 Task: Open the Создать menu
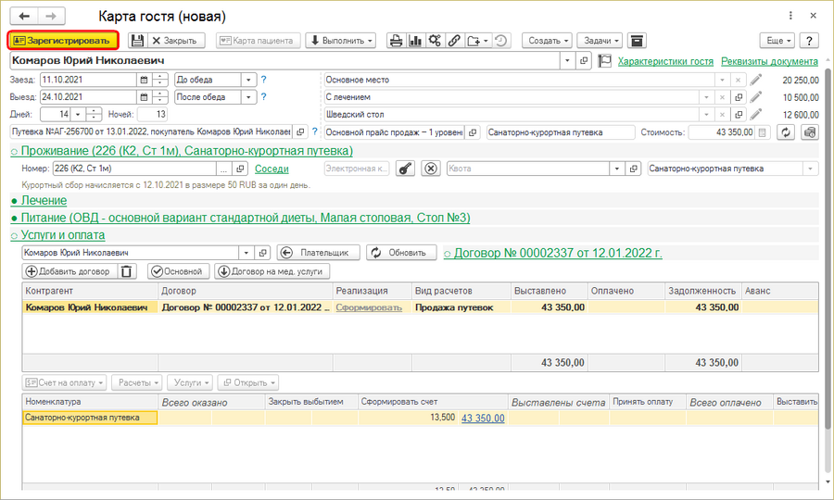click(546, 41)
